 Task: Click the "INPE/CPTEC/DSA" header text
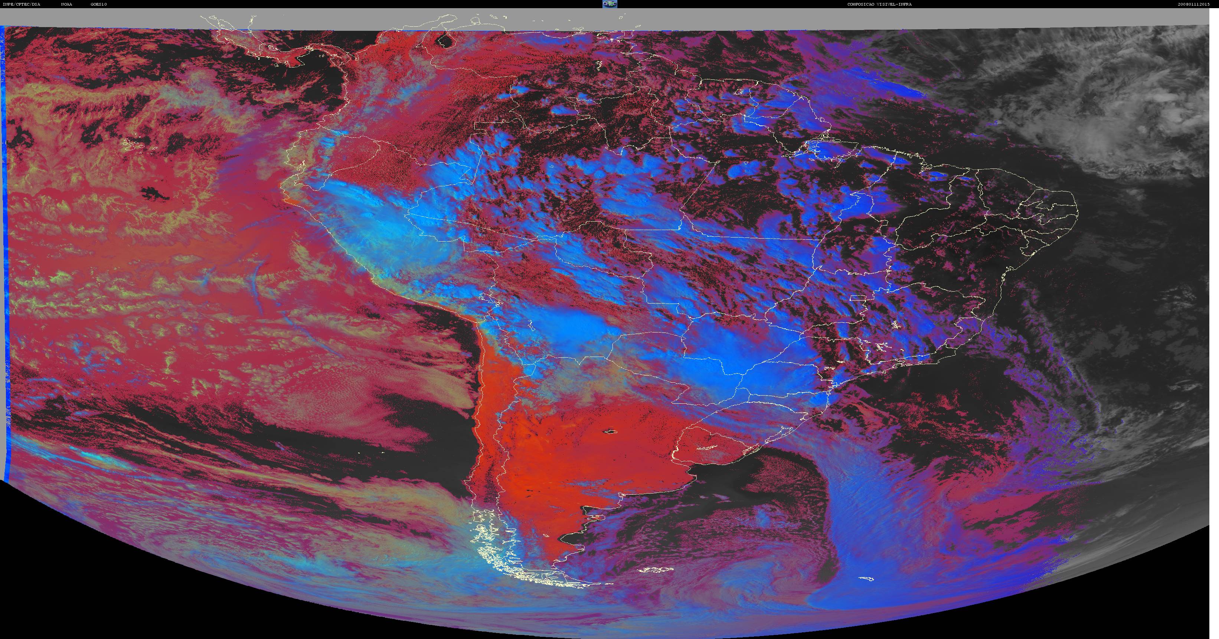[21, 4]
